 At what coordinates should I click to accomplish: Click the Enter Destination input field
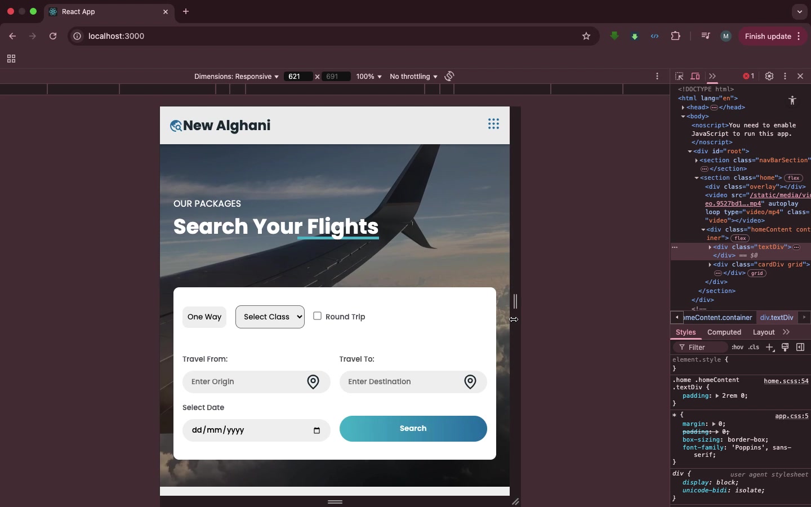point(413,382)
